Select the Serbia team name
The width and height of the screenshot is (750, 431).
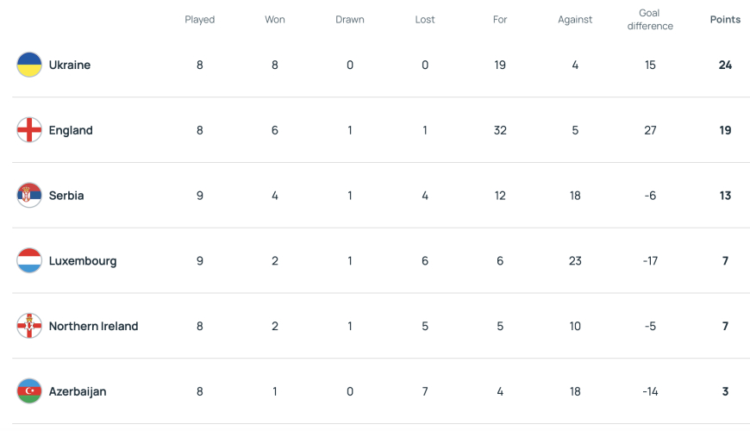[66, 196]
